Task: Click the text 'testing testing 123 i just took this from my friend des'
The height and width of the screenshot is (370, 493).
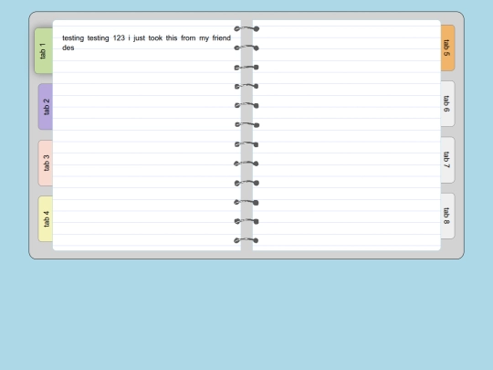Action: pos(146,43)
